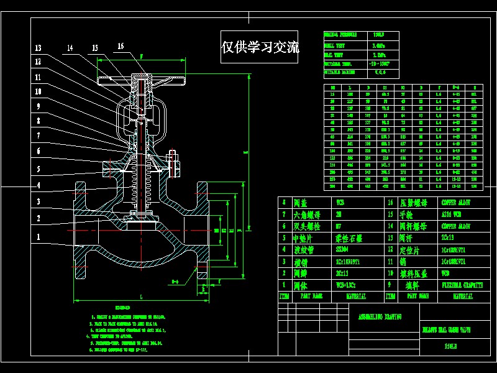Screen dimensions: 497x373
Task: Click ASSEMBLING DRAWING in the title block
Action: [380, 316]
